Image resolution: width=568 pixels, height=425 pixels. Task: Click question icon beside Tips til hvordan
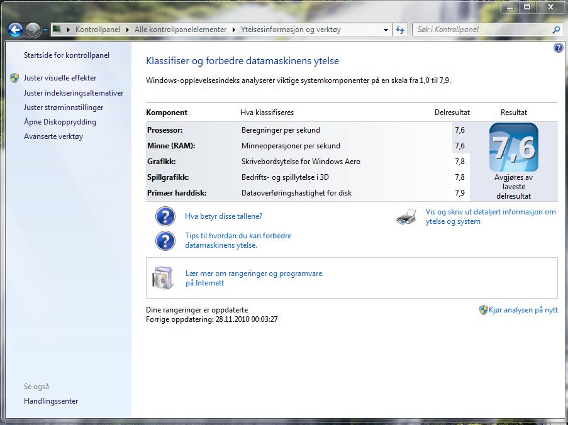coord(165,241)
